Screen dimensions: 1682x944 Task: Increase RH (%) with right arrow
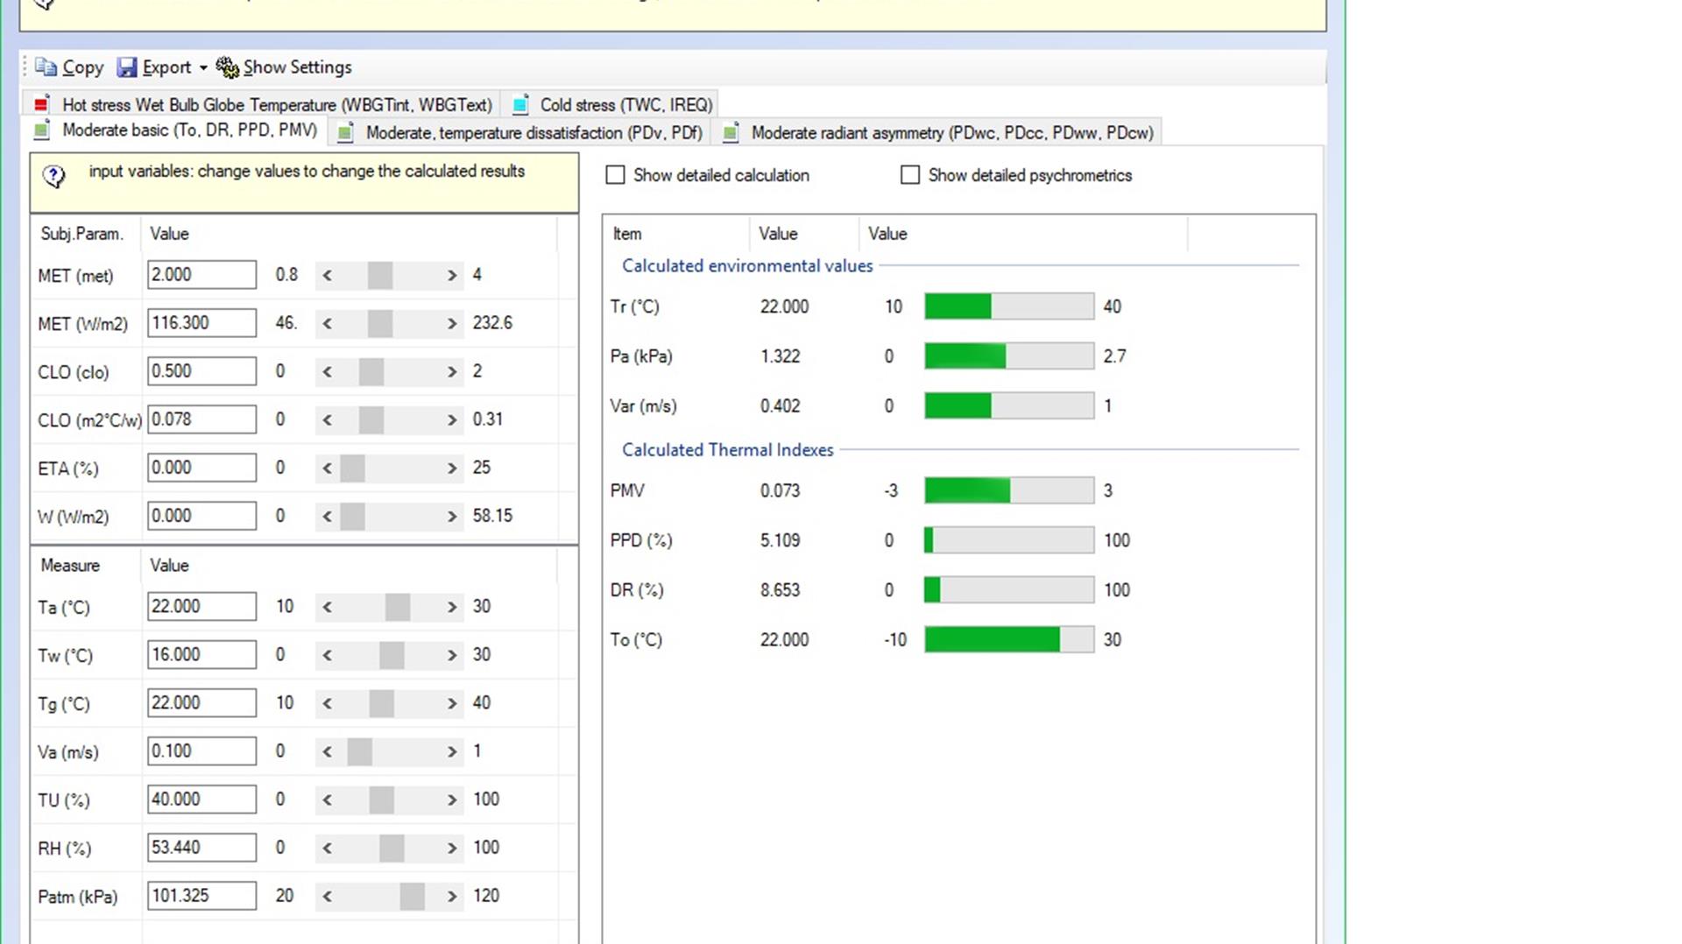point(452,848)
